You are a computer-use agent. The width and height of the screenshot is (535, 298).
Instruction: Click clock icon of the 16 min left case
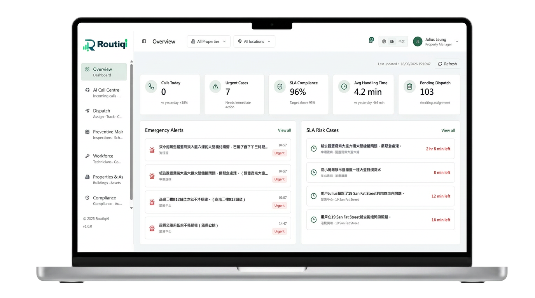[x=314, y=220]
